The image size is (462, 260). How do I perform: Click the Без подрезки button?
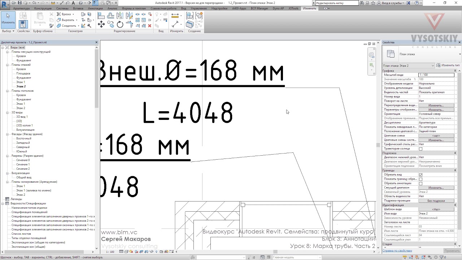pyautogui.click(x=436, y=201)
